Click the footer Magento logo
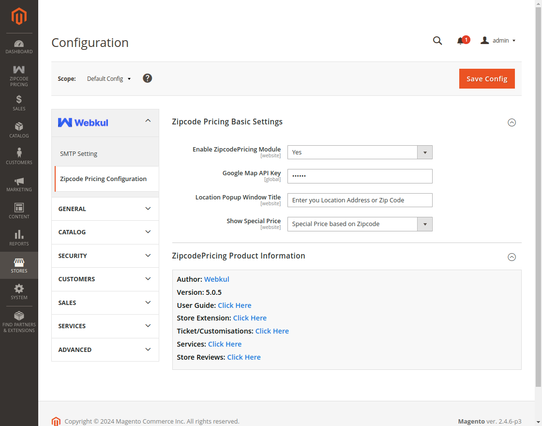Screen dimensions: 542x426 pos(56,421)
